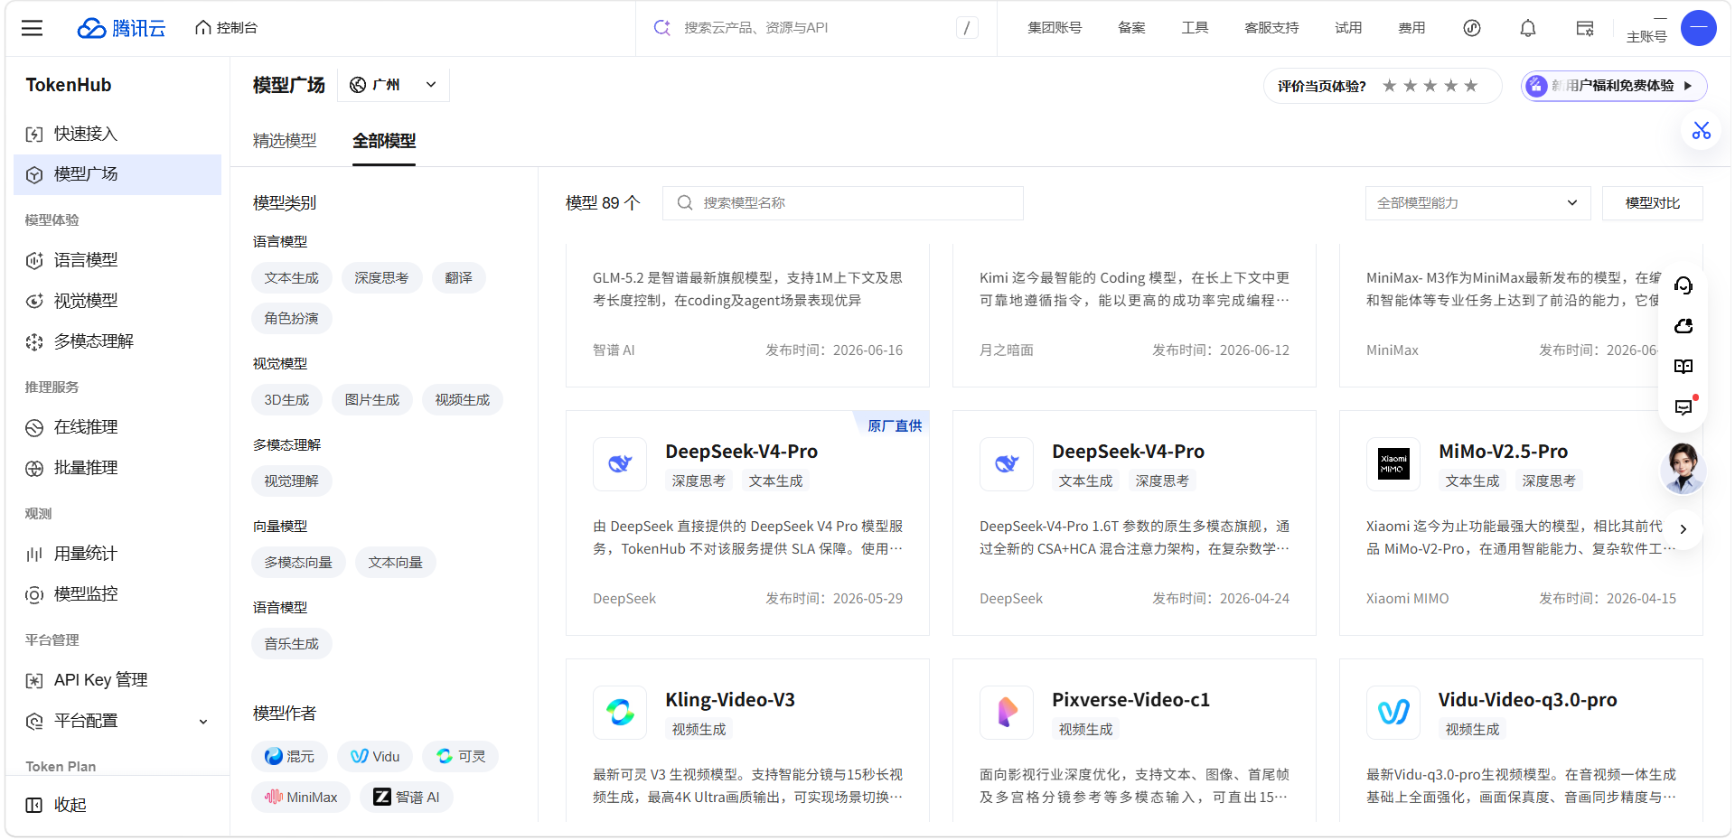Click the virtual assistant avatar
The image size is (1735, 840).
point(1683,468)
